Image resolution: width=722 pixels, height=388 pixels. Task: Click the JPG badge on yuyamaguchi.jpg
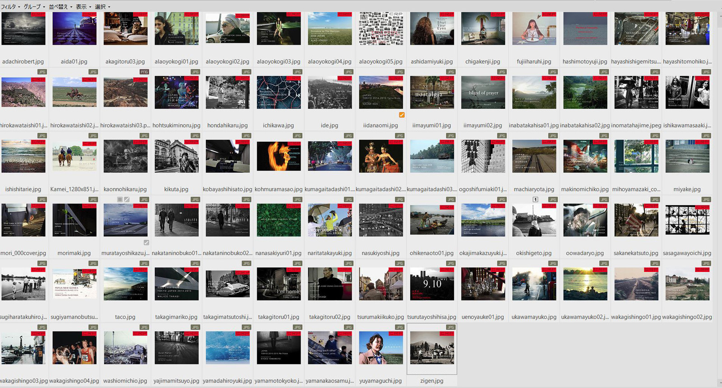click(x=399, y=328)
